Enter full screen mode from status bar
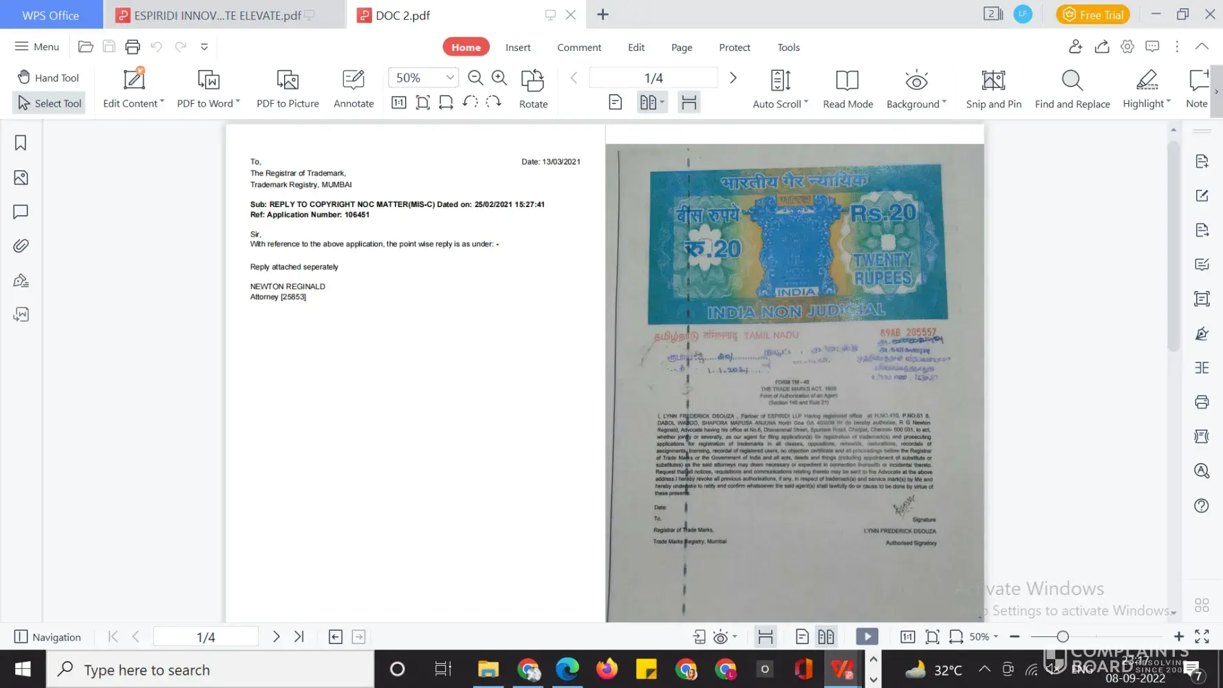 click(1202, 636)
